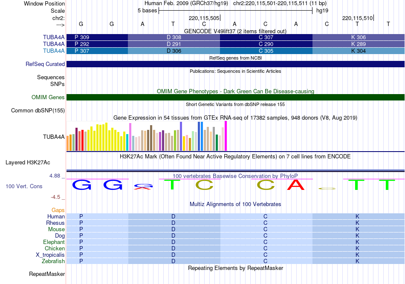Click the 220,115,505 position marker

(204, 18)
